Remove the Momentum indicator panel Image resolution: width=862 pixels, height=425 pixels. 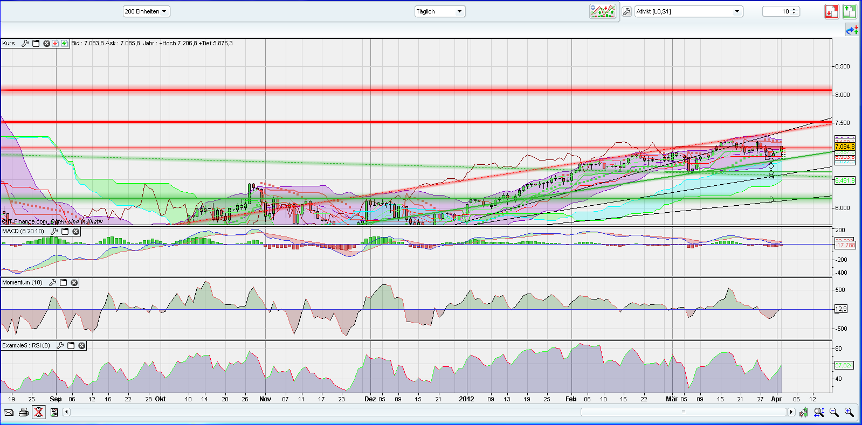[74, 283]
